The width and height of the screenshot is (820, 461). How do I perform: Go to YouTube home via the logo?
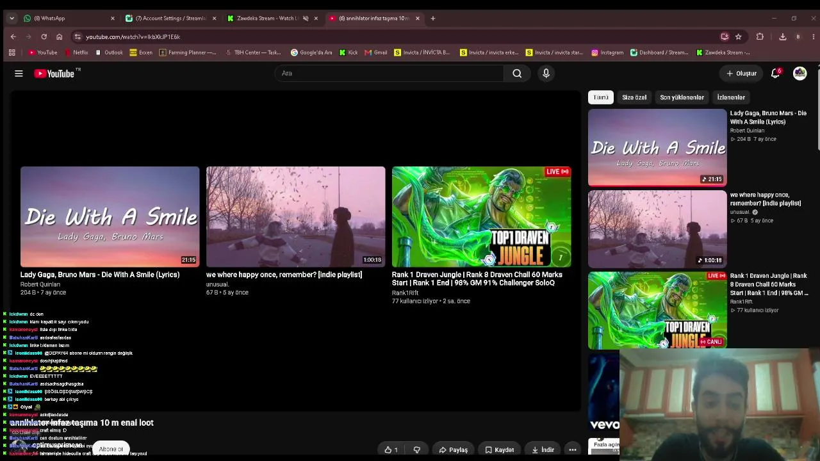54,74
